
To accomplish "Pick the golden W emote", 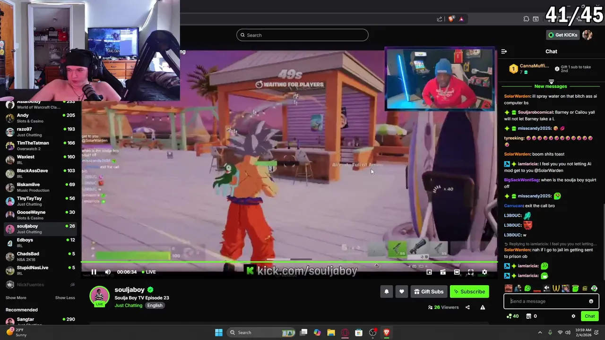I will click(x=556, y=288).
